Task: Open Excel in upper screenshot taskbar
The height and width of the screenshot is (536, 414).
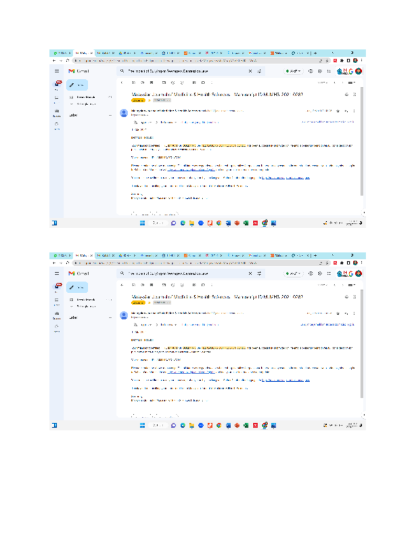Action: click(x=246, y=223)
